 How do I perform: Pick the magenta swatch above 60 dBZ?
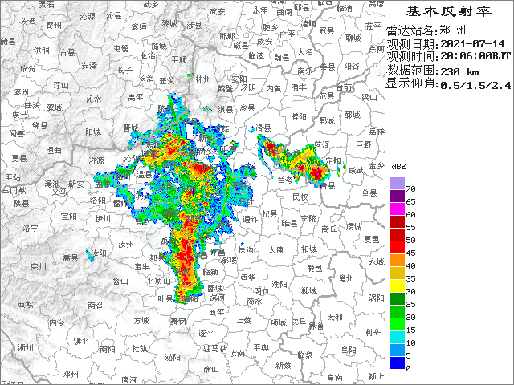coord(397,209)
